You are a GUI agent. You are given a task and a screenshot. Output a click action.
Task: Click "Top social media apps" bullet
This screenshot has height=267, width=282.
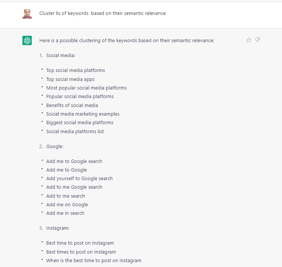(70, 79)
